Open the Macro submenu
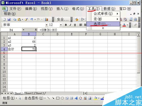The height and width of the screenshot is (106, 142). tap(103, 19)
